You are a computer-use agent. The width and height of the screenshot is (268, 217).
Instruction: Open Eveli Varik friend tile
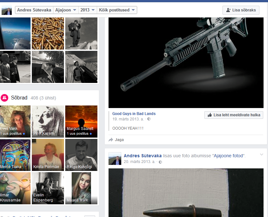pyautogui.click(x=15, y=121)
